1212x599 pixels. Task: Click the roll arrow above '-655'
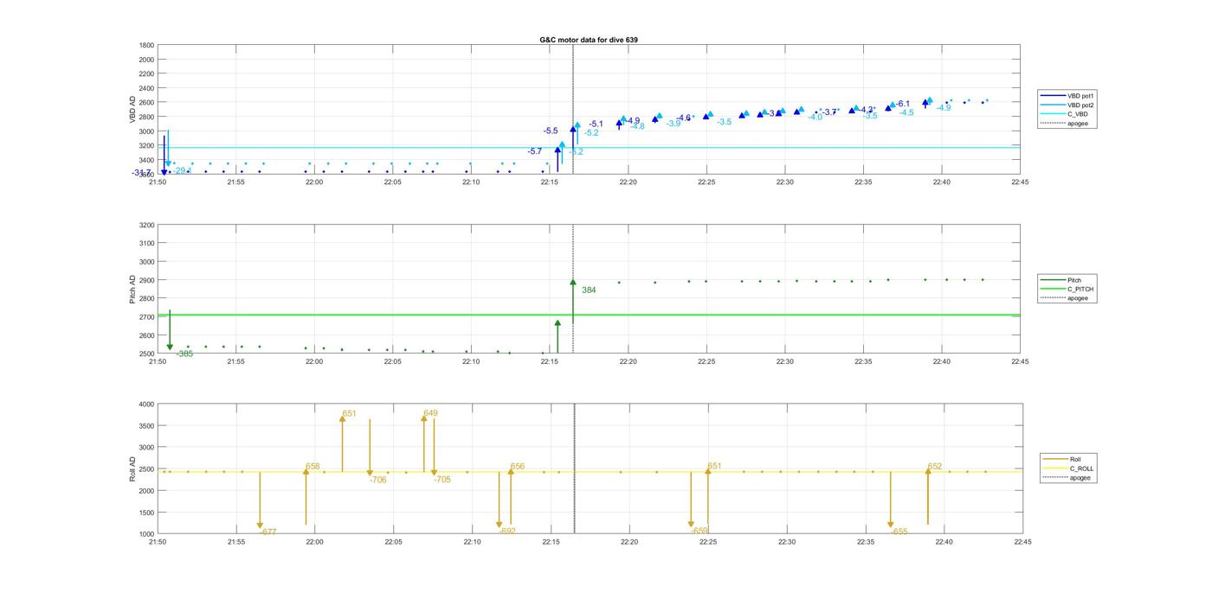click(x=890, y=500)
